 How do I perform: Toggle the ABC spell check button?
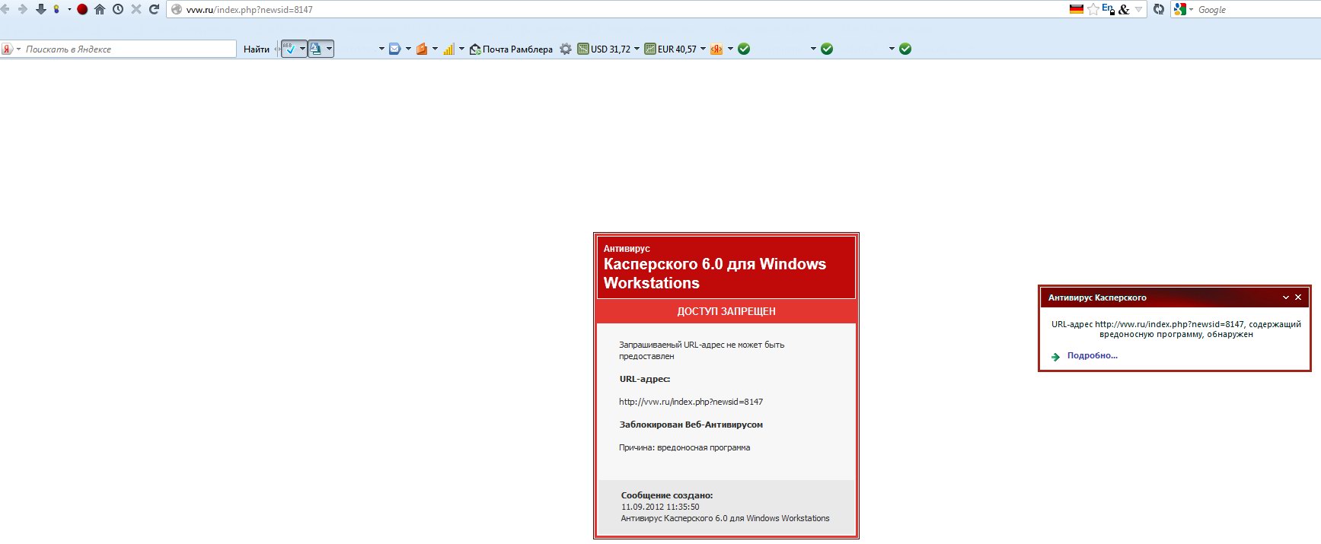click(290, 49)
